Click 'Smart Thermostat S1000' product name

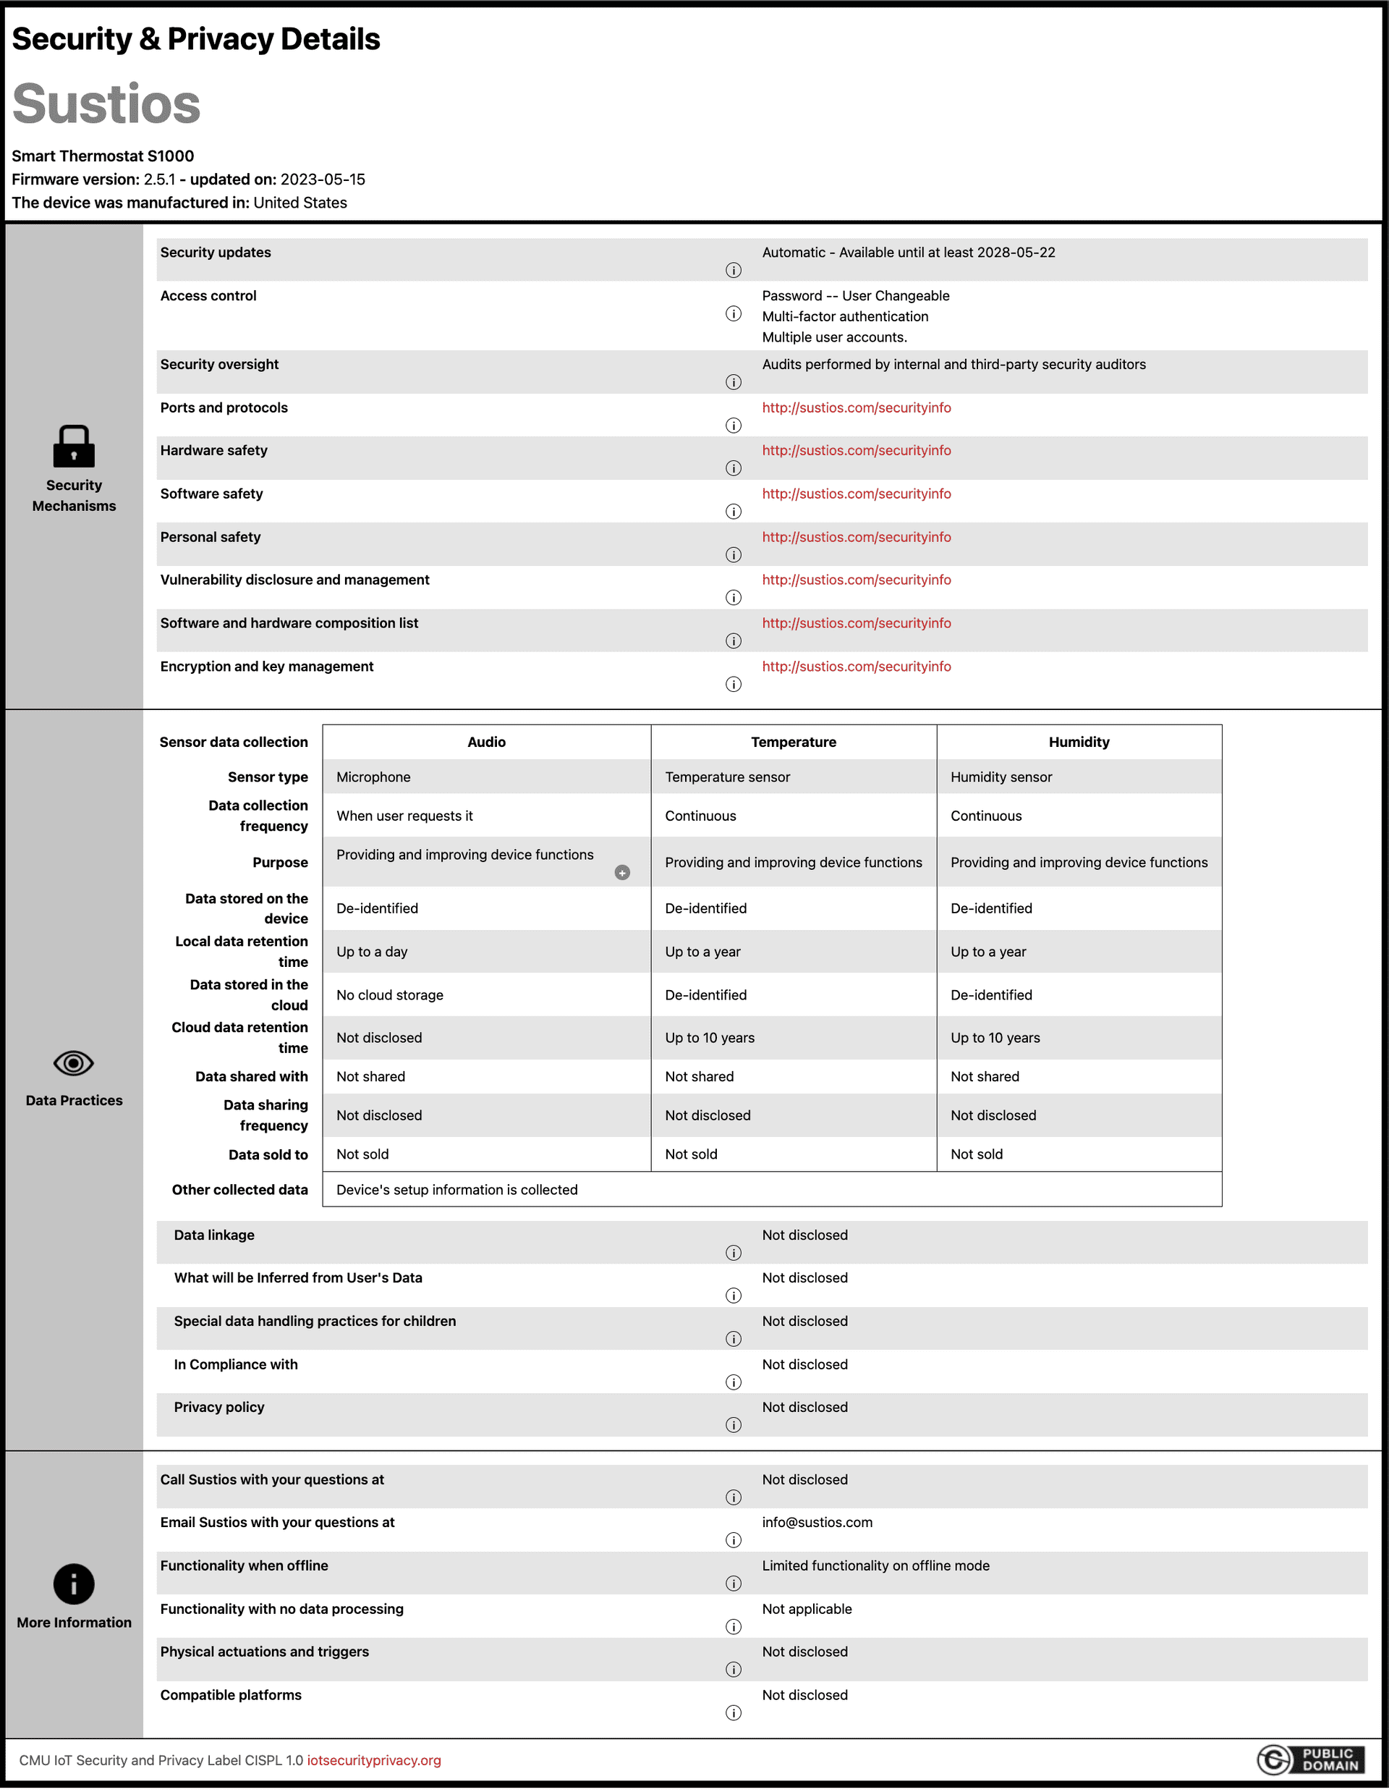tap(103, 156)
